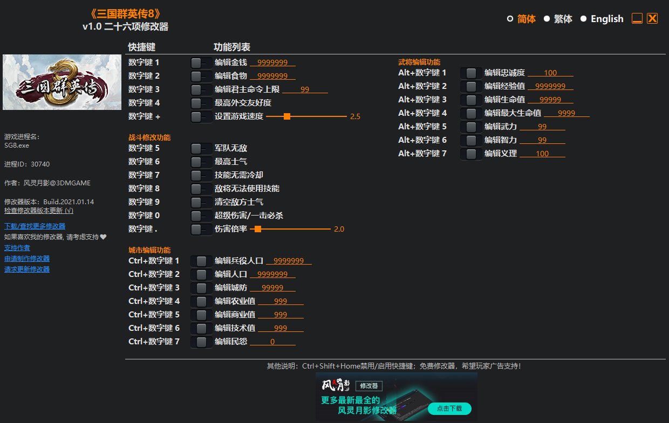This screenshot has height=423, width=669.
Task: Enable 军队无敌 army invincibility
Action: point(201,148)
